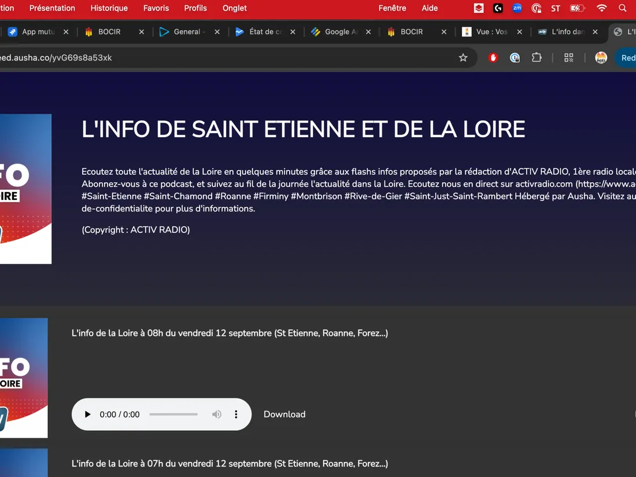The width and height of the screenshot is (636, 477).
Task: Open the audio player three-dot options menu
Action: pyautogui.click(x=236, y=414)
